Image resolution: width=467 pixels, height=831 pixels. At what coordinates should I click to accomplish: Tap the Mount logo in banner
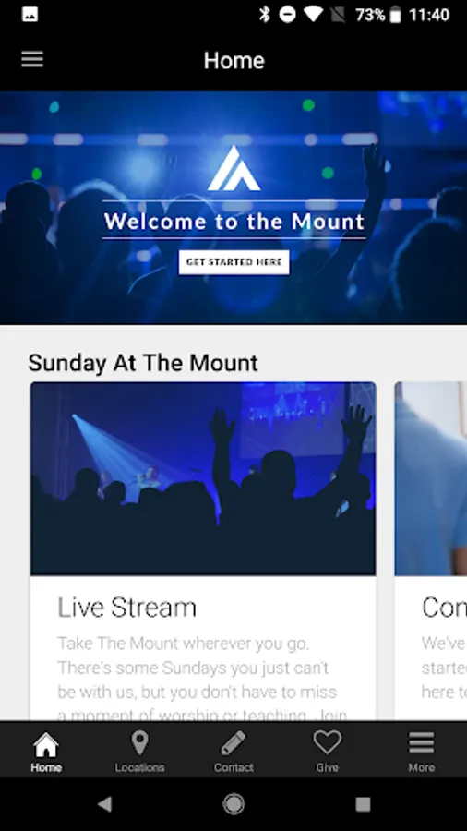pyautogui.click(x=234, y=169)
